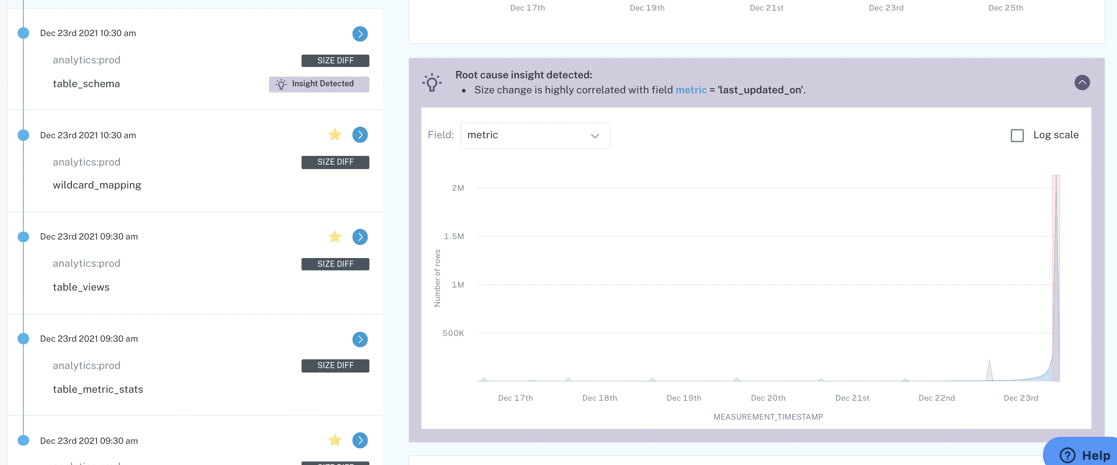Click the Dec 20th tick in insight chart
Screen dimensions: 1117x465
(768, 398)
